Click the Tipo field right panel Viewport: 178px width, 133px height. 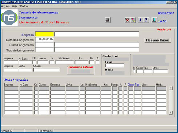[148, 71]
